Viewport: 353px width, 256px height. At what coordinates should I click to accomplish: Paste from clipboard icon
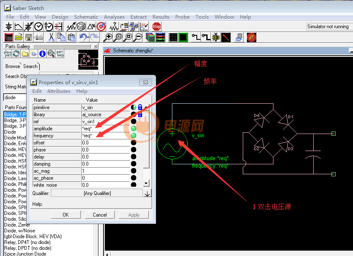pyautogui.click(x=71, y=37)
